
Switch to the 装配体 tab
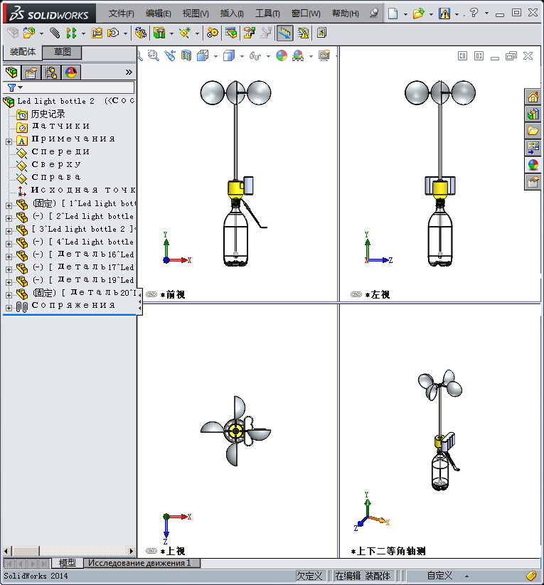click(23, 52)
